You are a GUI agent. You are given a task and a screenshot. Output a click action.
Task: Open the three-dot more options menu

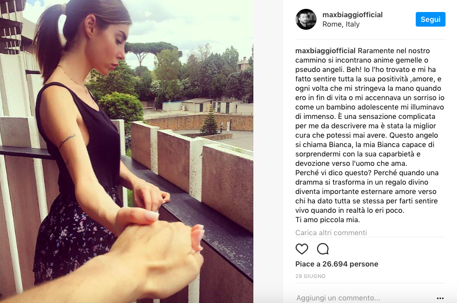440,298
